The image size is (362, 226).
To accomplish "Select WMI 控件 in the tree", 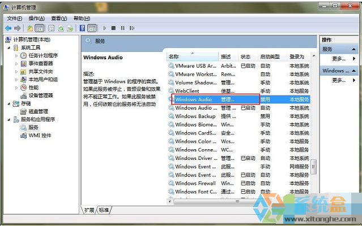I will pos(40,136).
